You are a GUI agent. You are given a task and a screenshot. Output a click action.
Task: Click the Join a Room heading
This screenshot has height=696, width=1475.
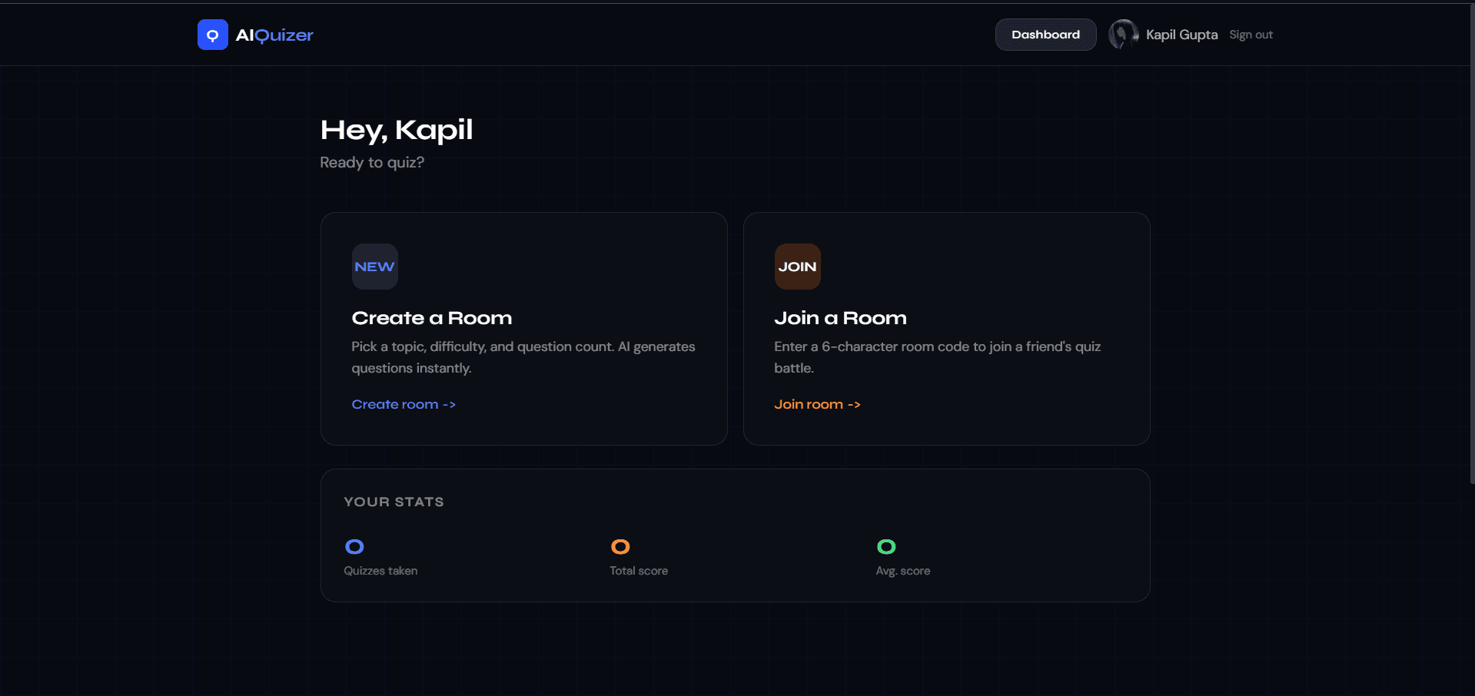tap(840, 318)
